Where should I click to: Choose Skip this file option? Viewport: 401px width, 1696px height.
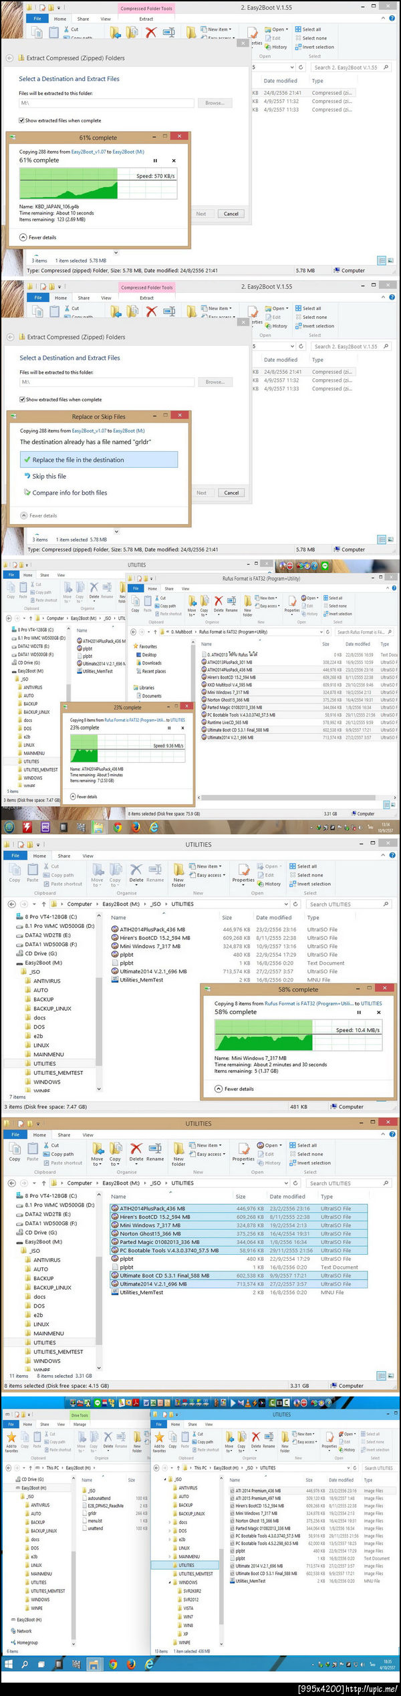click(x=45, y=476)
